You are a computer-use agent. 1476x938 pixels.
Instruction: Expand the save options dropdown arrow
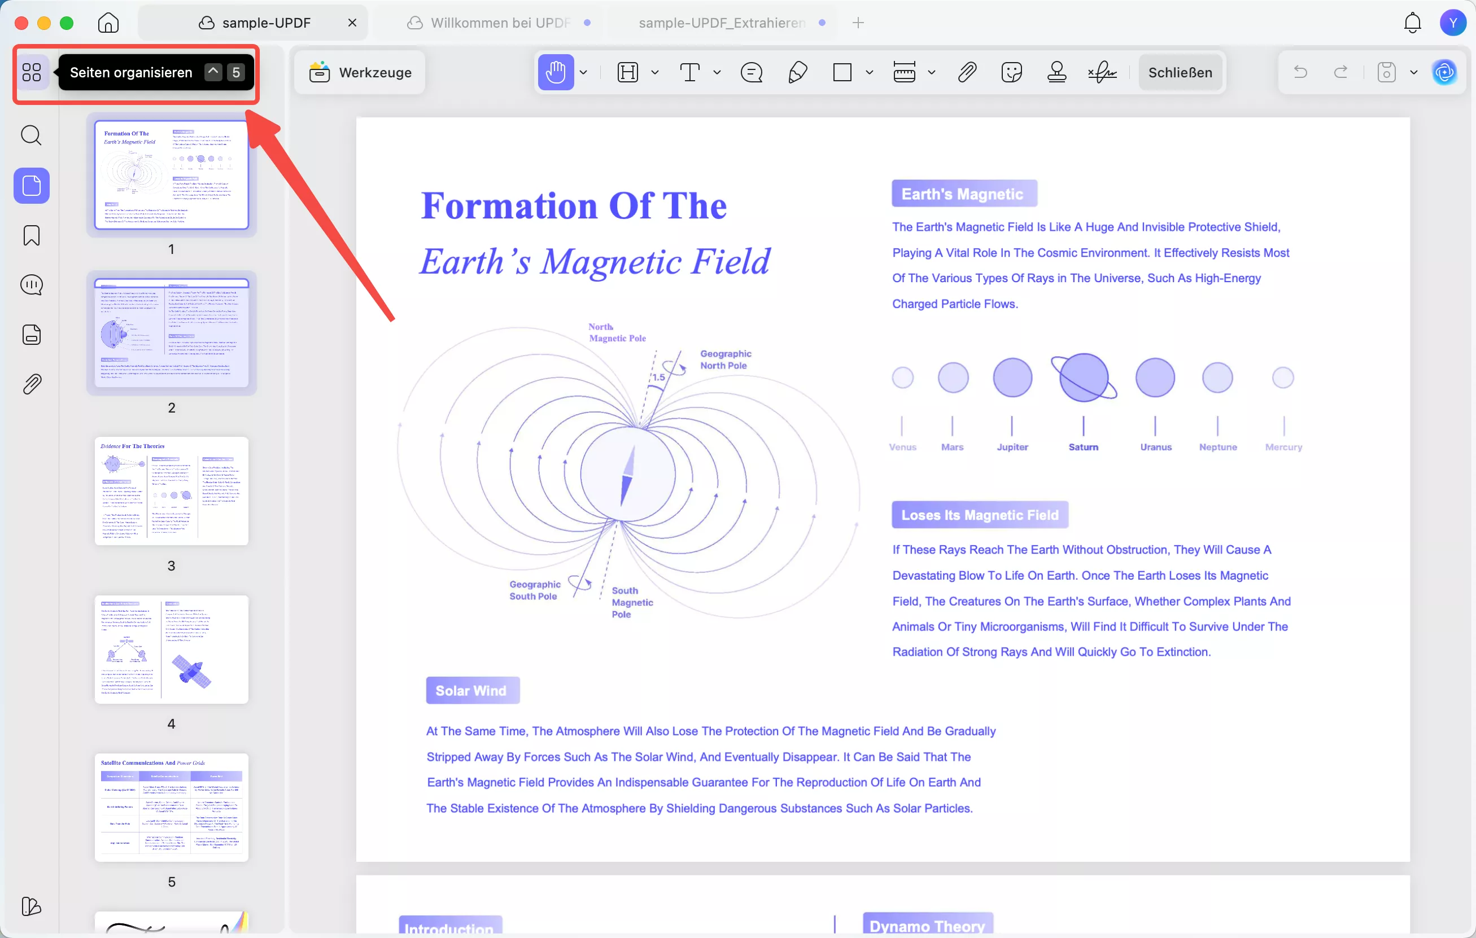click(x=1413, y=72)
